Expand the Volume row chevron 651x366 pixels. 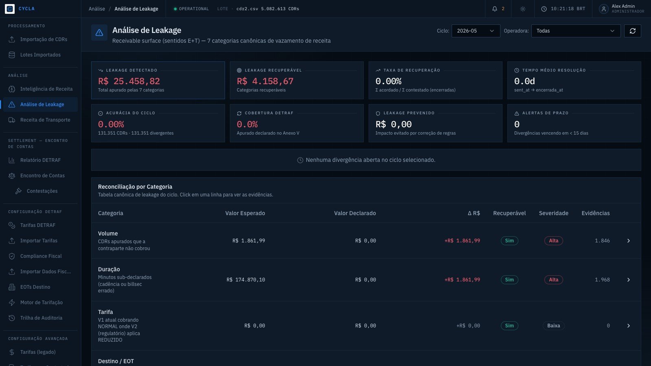click(x=628, y=241)
